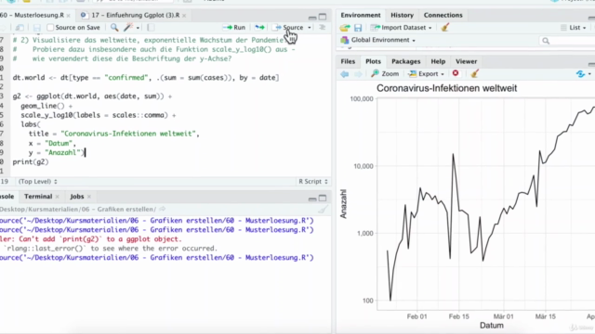Viewport: 595px width, 334px height.
Task: Close the Terminal tab
Action: [x=58, y=197]
